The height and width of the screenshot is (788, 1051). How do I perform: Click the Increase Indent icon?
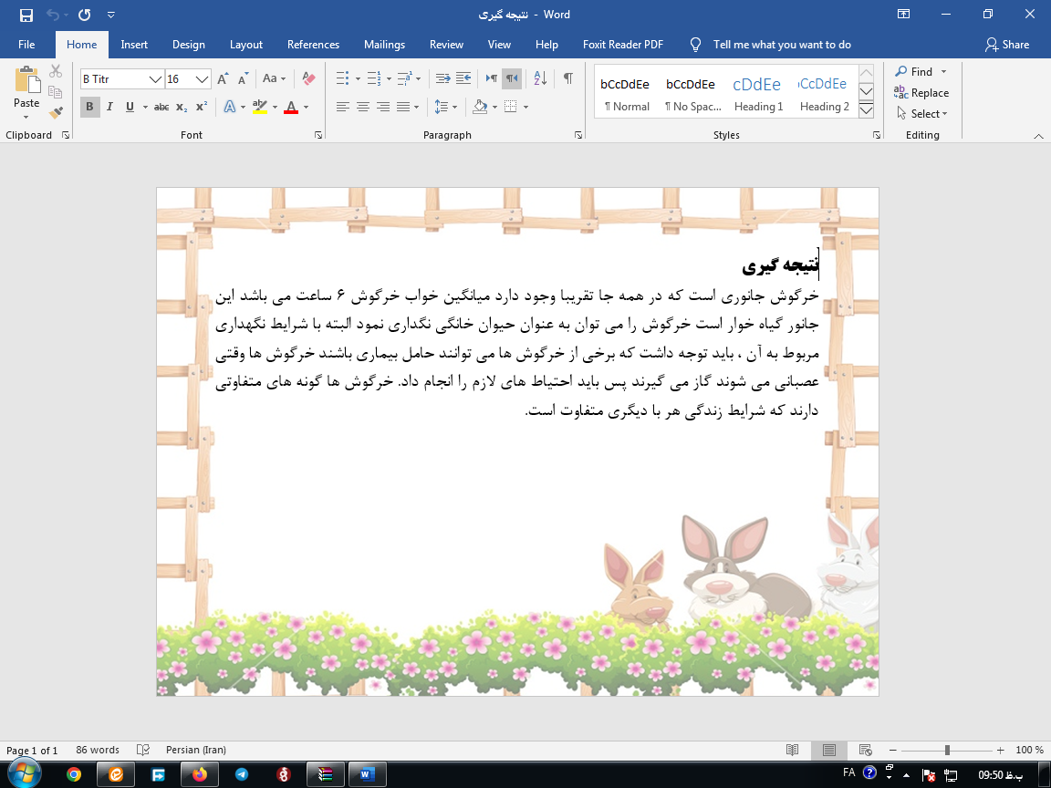coord(463,78)
